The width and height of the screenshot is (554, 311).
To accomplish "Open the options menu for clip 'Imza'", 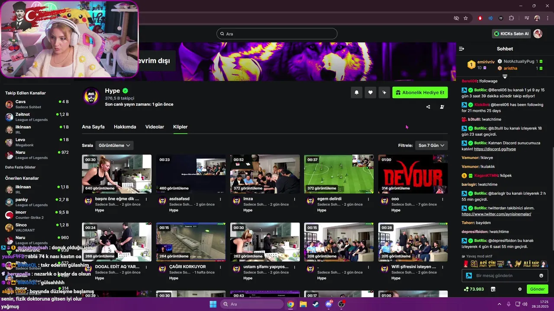I will pos(294,199).
